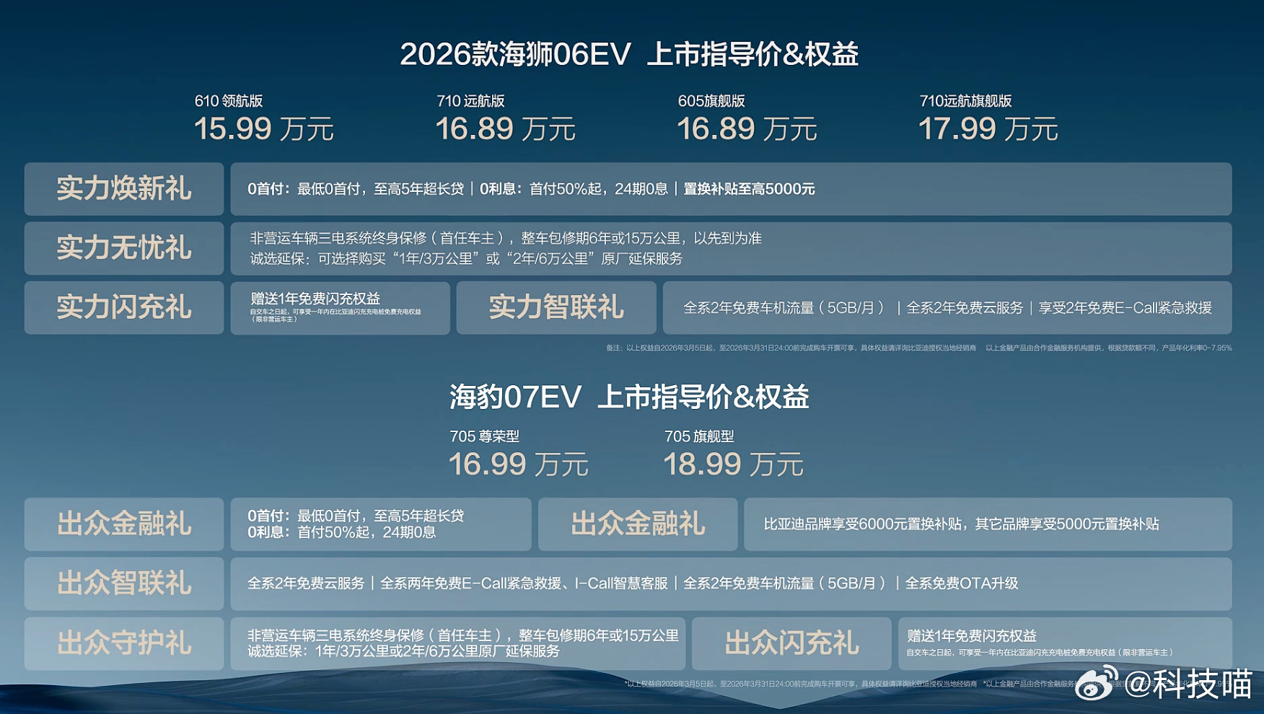Viewport: 1264px width, 714px height.
Task: Click the '实力无忧礼' label box
Action: pyautogui.click(x=124, y=248)
